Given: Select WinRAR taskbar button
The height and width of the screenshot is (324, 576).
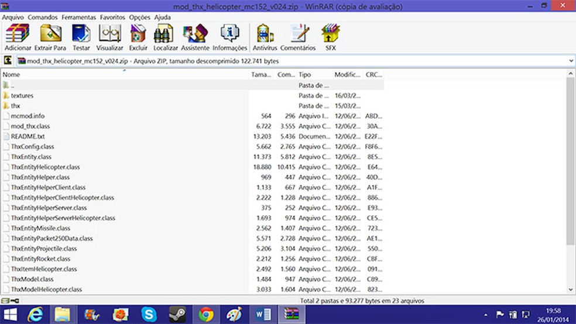Looking at the screenshot, I should pos(291,315).
